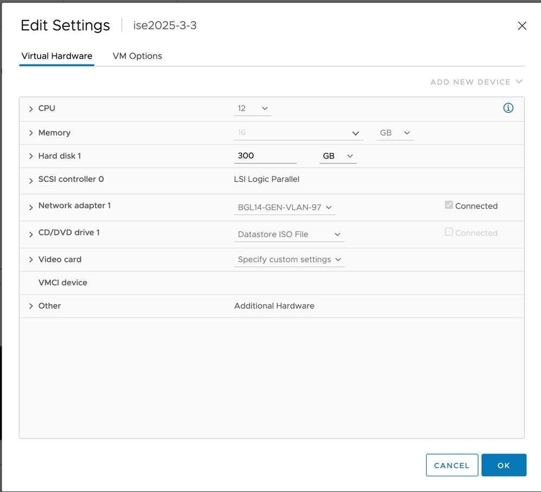Expand the CPU row chevron
Screen dimensions: 541x492
tap(31, 109)
